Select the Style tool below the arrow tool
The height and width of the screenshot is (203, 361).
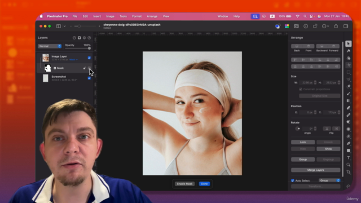click(x=349, y=51)
